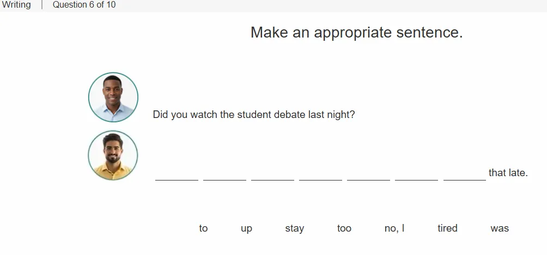547x255 pixels.
Task: Click the blue-shirt man's avatar
Action: point(113,97)
